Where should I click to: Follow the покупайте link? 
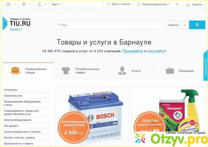pyautogui.click(x=156, y=51)
